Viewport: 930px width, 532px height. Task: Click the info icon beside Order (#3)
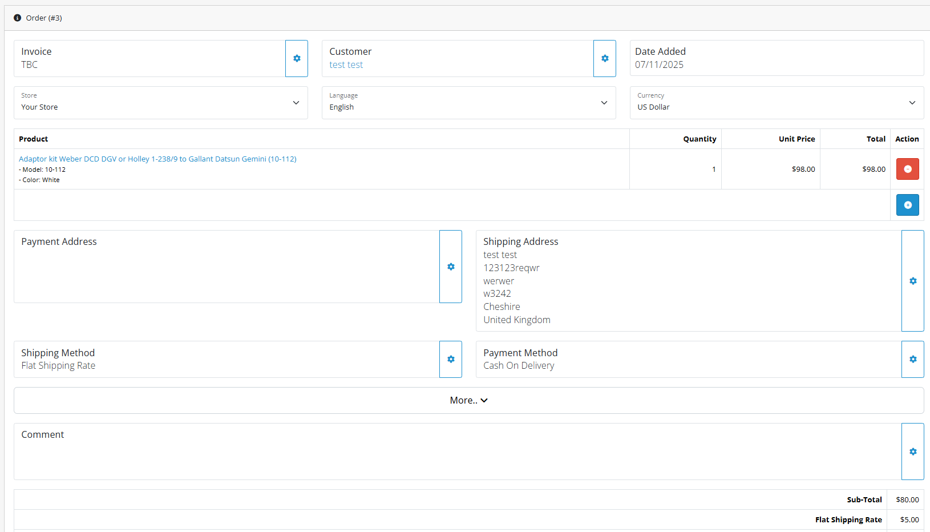17,18
